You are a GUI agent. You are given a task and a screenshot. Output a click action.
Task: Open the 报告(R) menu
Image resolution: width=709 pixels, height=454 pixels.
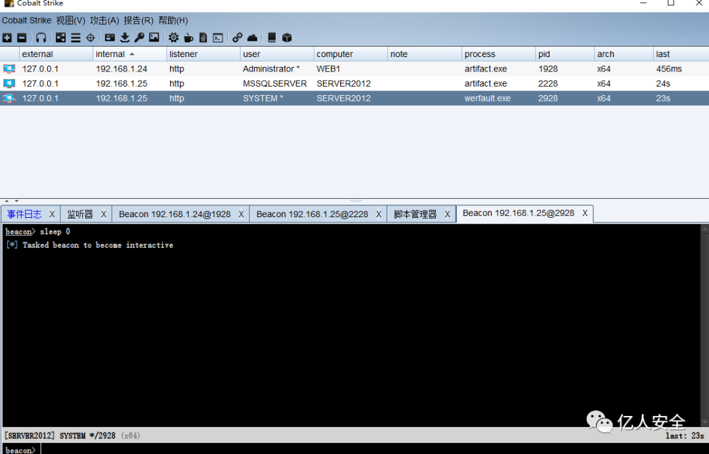point(139,20)
